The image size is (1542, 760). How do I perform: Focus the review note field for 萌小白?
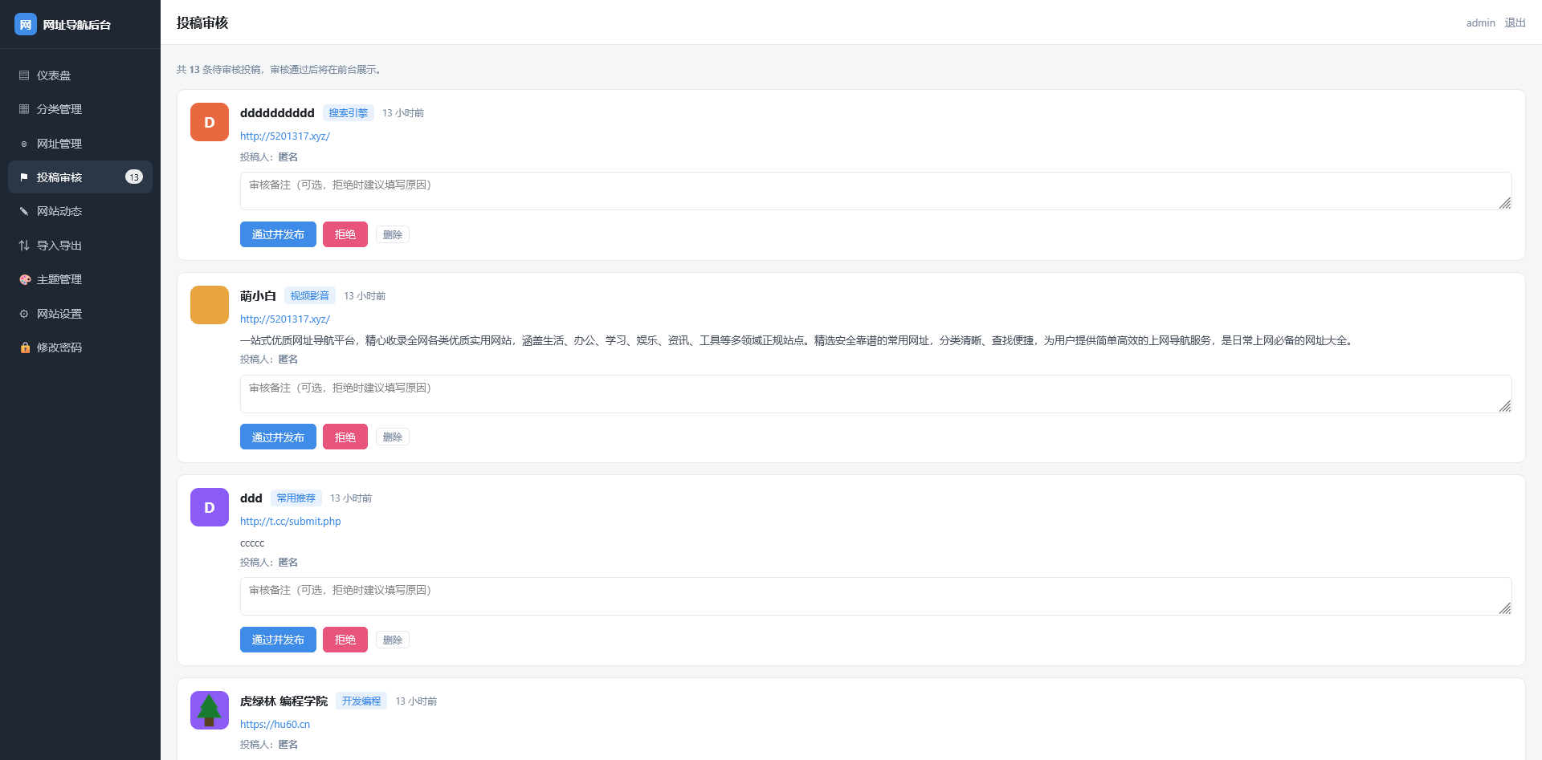click(875, 394)
